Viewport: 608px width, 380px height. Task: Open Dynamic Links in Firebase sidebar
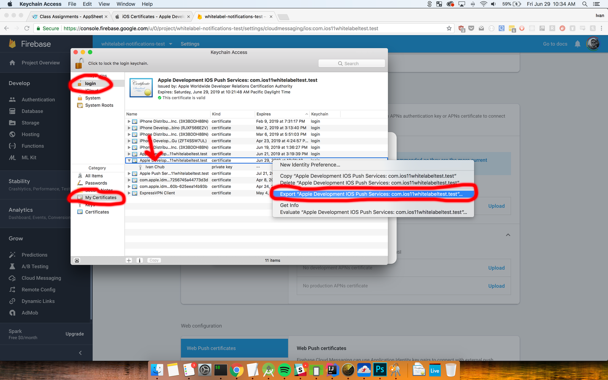(x=38, y=301)
